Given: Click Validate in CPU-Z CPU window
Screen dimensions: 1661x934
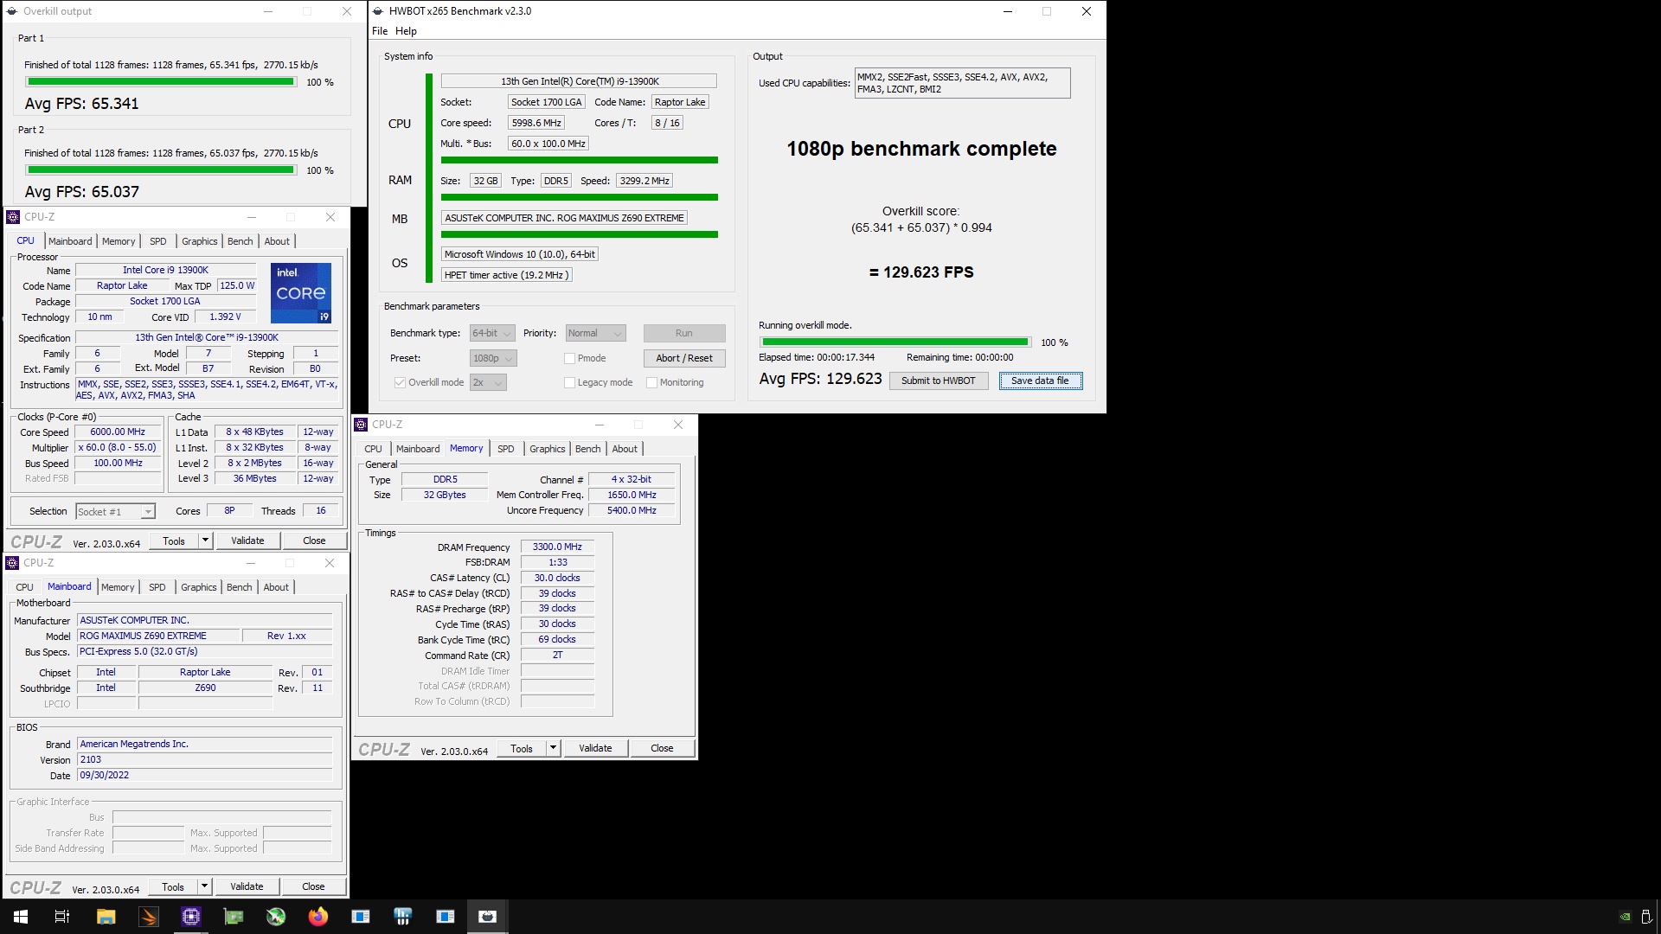Looking at the screenshot, I should point(247,541).
